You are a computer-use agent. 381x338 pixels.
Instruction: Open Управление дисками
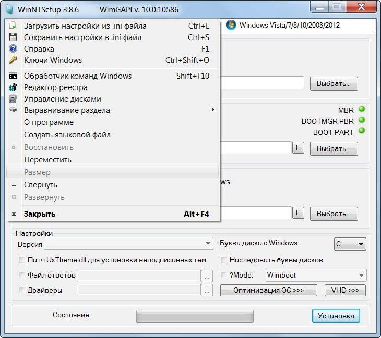113,98
